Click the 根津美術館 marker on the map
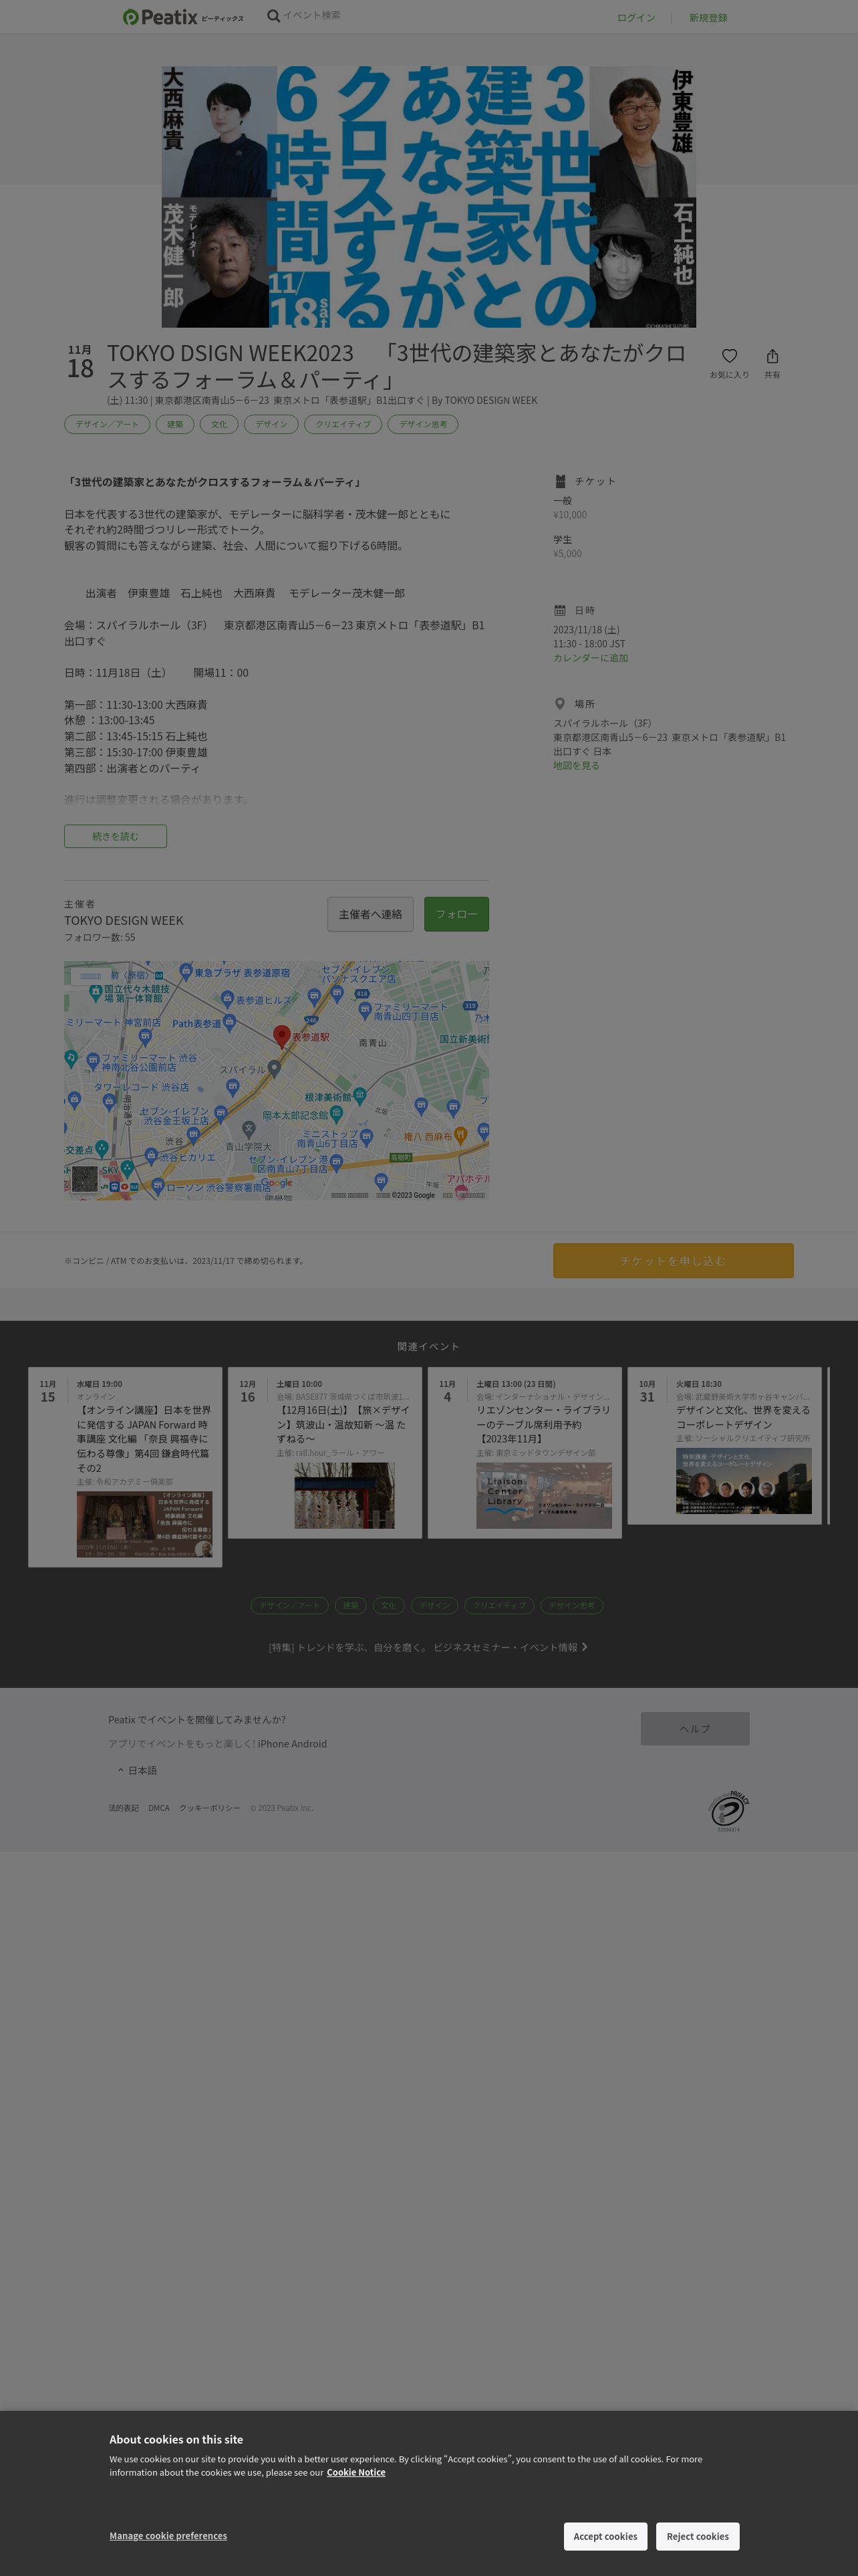This screenshot has width=858, height=2576. coord(360,1096)
